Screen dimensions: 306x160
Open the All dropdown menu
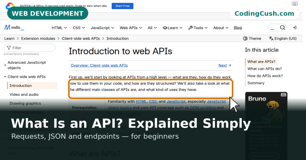152,28
